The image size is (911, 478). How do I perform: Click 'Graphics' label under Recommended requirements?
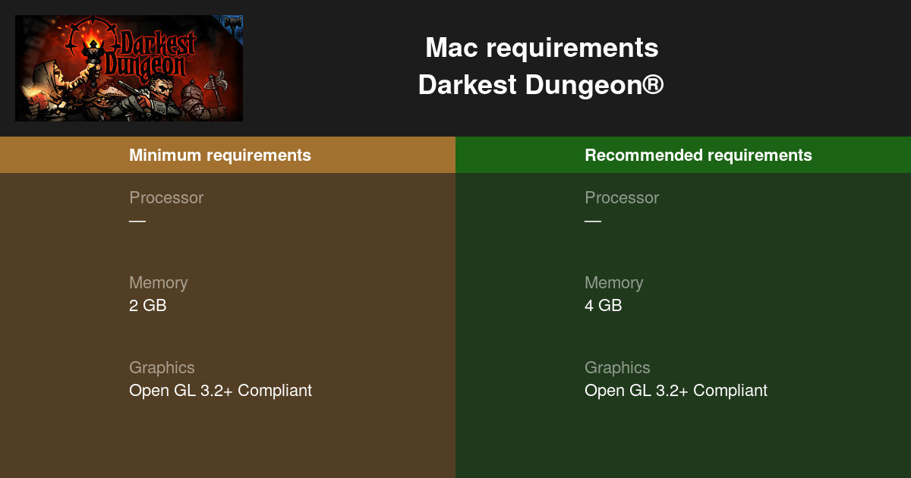617,367
